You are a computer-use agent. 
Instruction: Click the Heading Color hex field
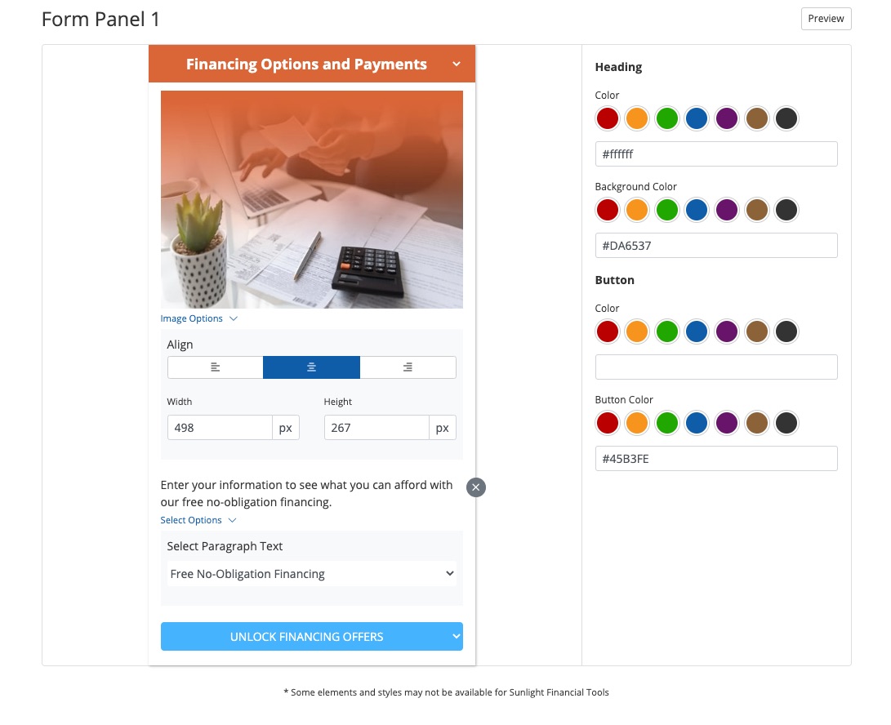pyautogui.click(x=716, y=154)
